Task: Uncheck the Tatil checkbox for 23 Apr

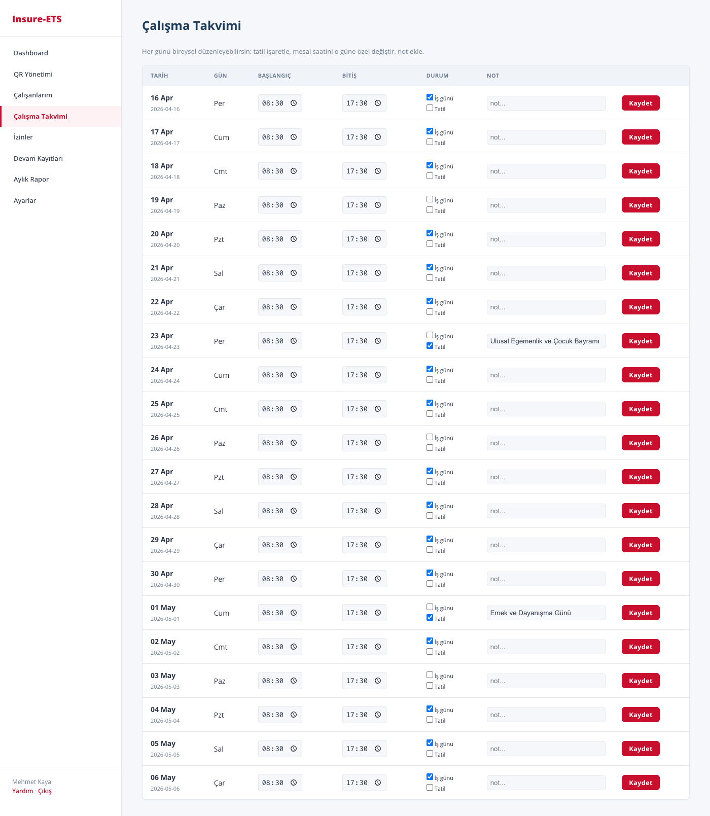Action: click(430, 346)
